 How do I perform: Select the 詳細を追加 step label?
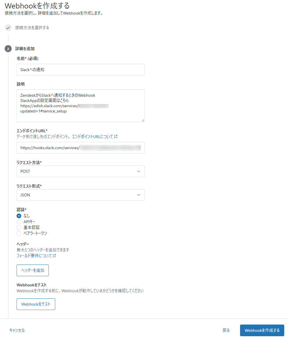[x=25, y=49]
